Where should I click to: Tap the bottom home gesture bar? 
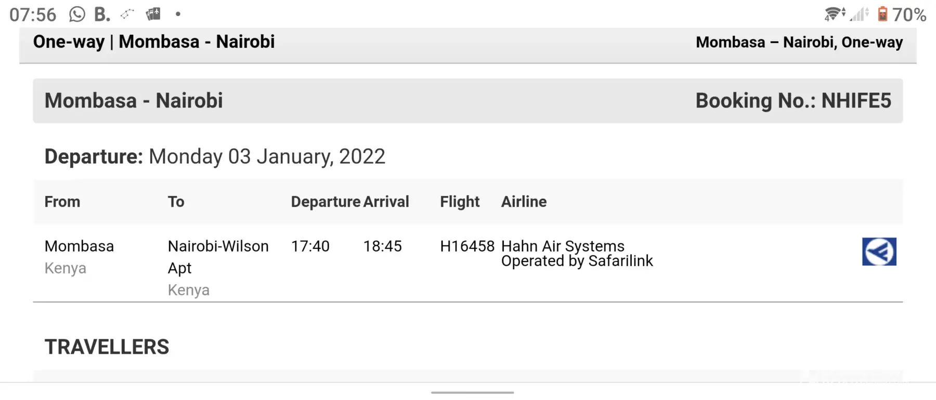tap(472, 393)
